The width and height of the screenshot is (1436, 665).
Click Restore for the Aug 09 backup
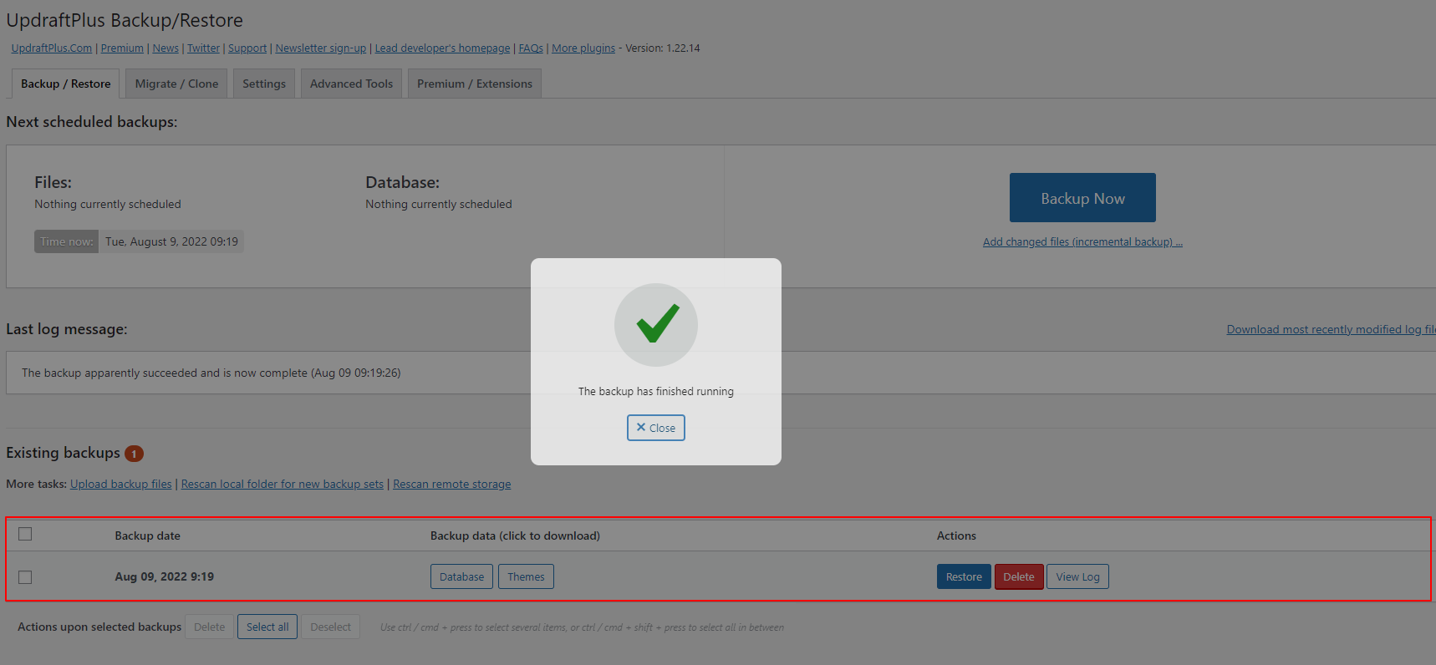964,576
